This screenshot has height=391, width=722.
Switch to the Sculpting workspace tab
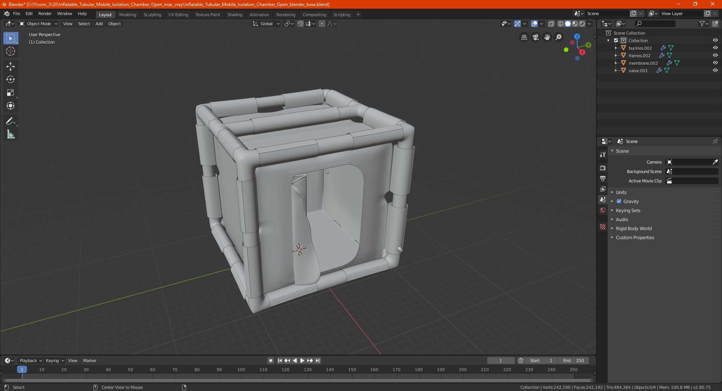pyautogui.click(x=152, y=15)
